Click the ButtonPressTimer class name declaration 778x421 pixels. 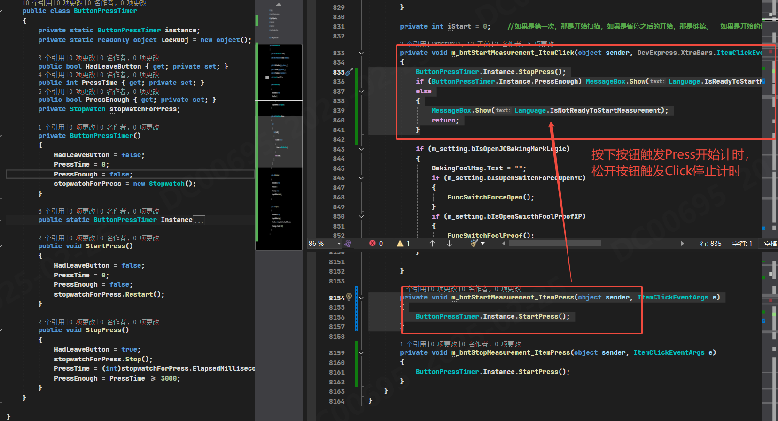[105, 11]
